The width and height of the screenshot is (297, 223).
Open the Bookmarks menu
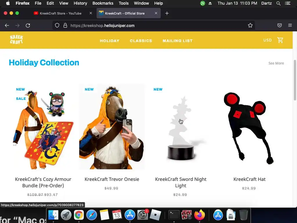coord(103,3)
